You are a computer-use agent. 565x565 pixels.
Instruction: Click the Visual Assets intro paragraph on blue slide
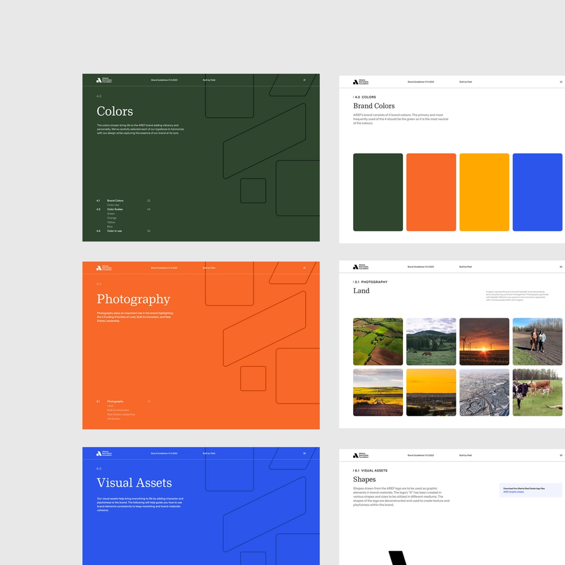click(140, 504)
